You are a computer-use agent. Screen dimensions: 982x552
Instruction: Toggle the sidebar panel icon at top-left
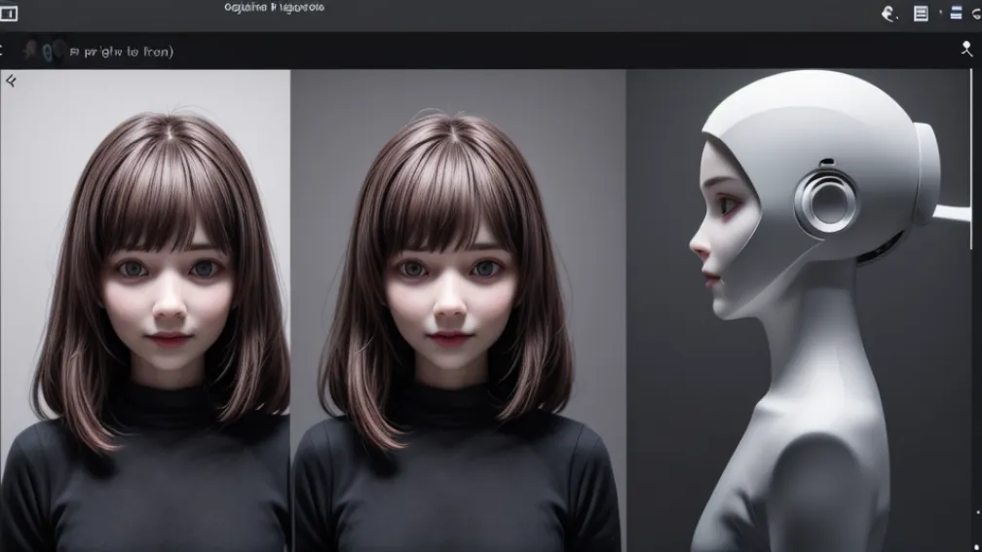[x=8, y=14]
